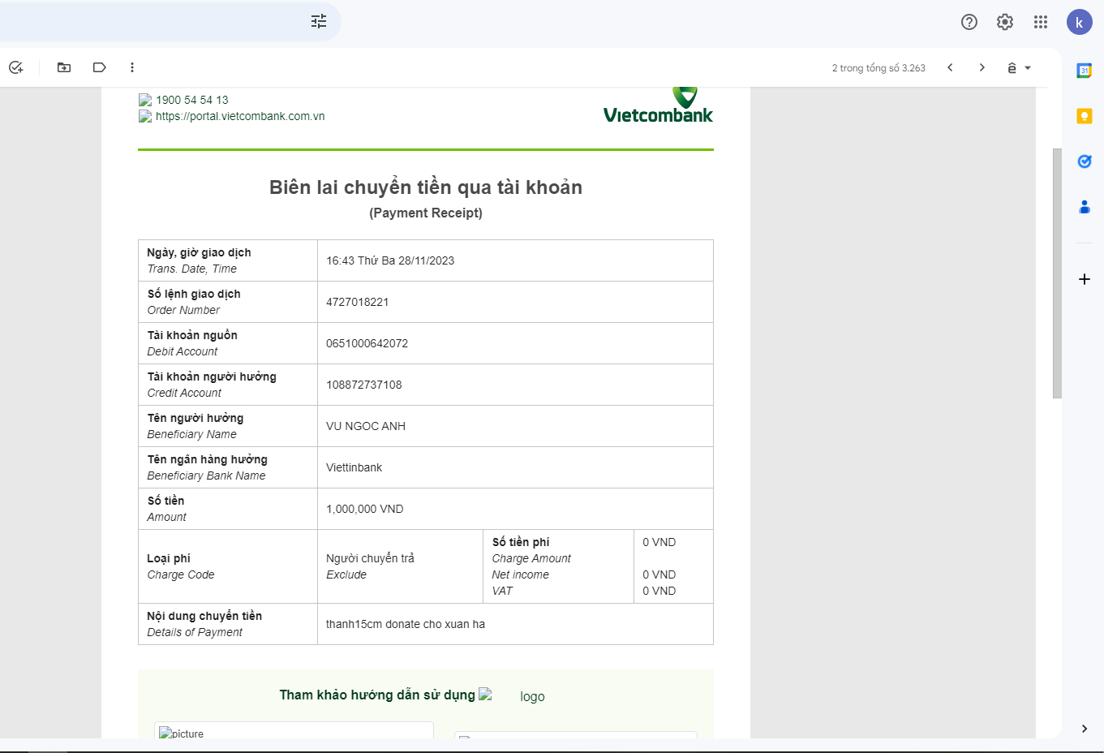
Task: Open Gmail Help support icon
Action: point(969,22)
